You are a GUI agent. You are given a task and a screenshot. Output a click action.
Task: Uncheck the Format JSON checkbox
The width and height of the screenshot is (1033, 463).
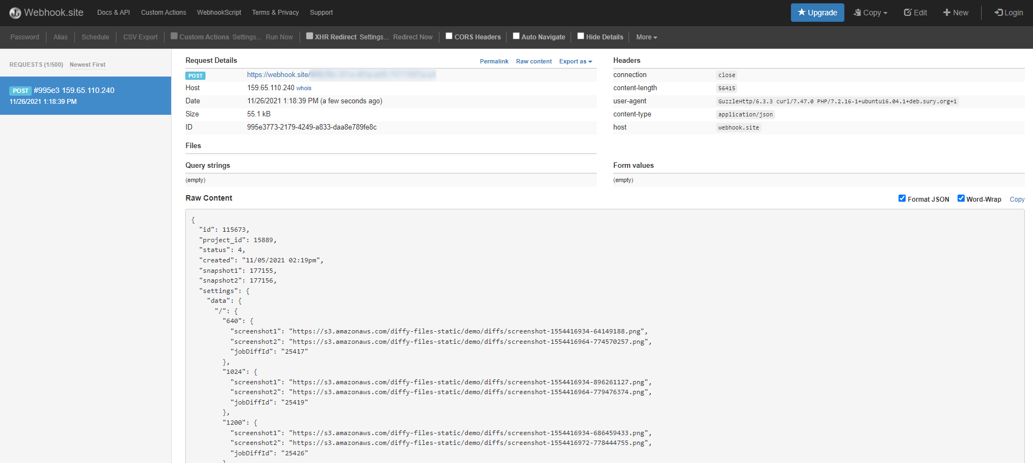coord(902,198)
